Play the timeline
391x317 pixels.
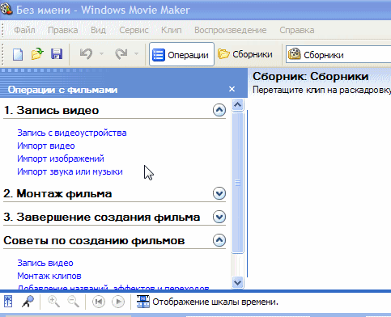point(118,302)
